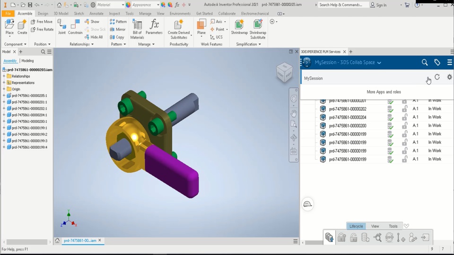Viewport: 454px width, 255px height.
Task: Toggle lock status for prd-7475861-00000202
Action: [x=404, y=109]
